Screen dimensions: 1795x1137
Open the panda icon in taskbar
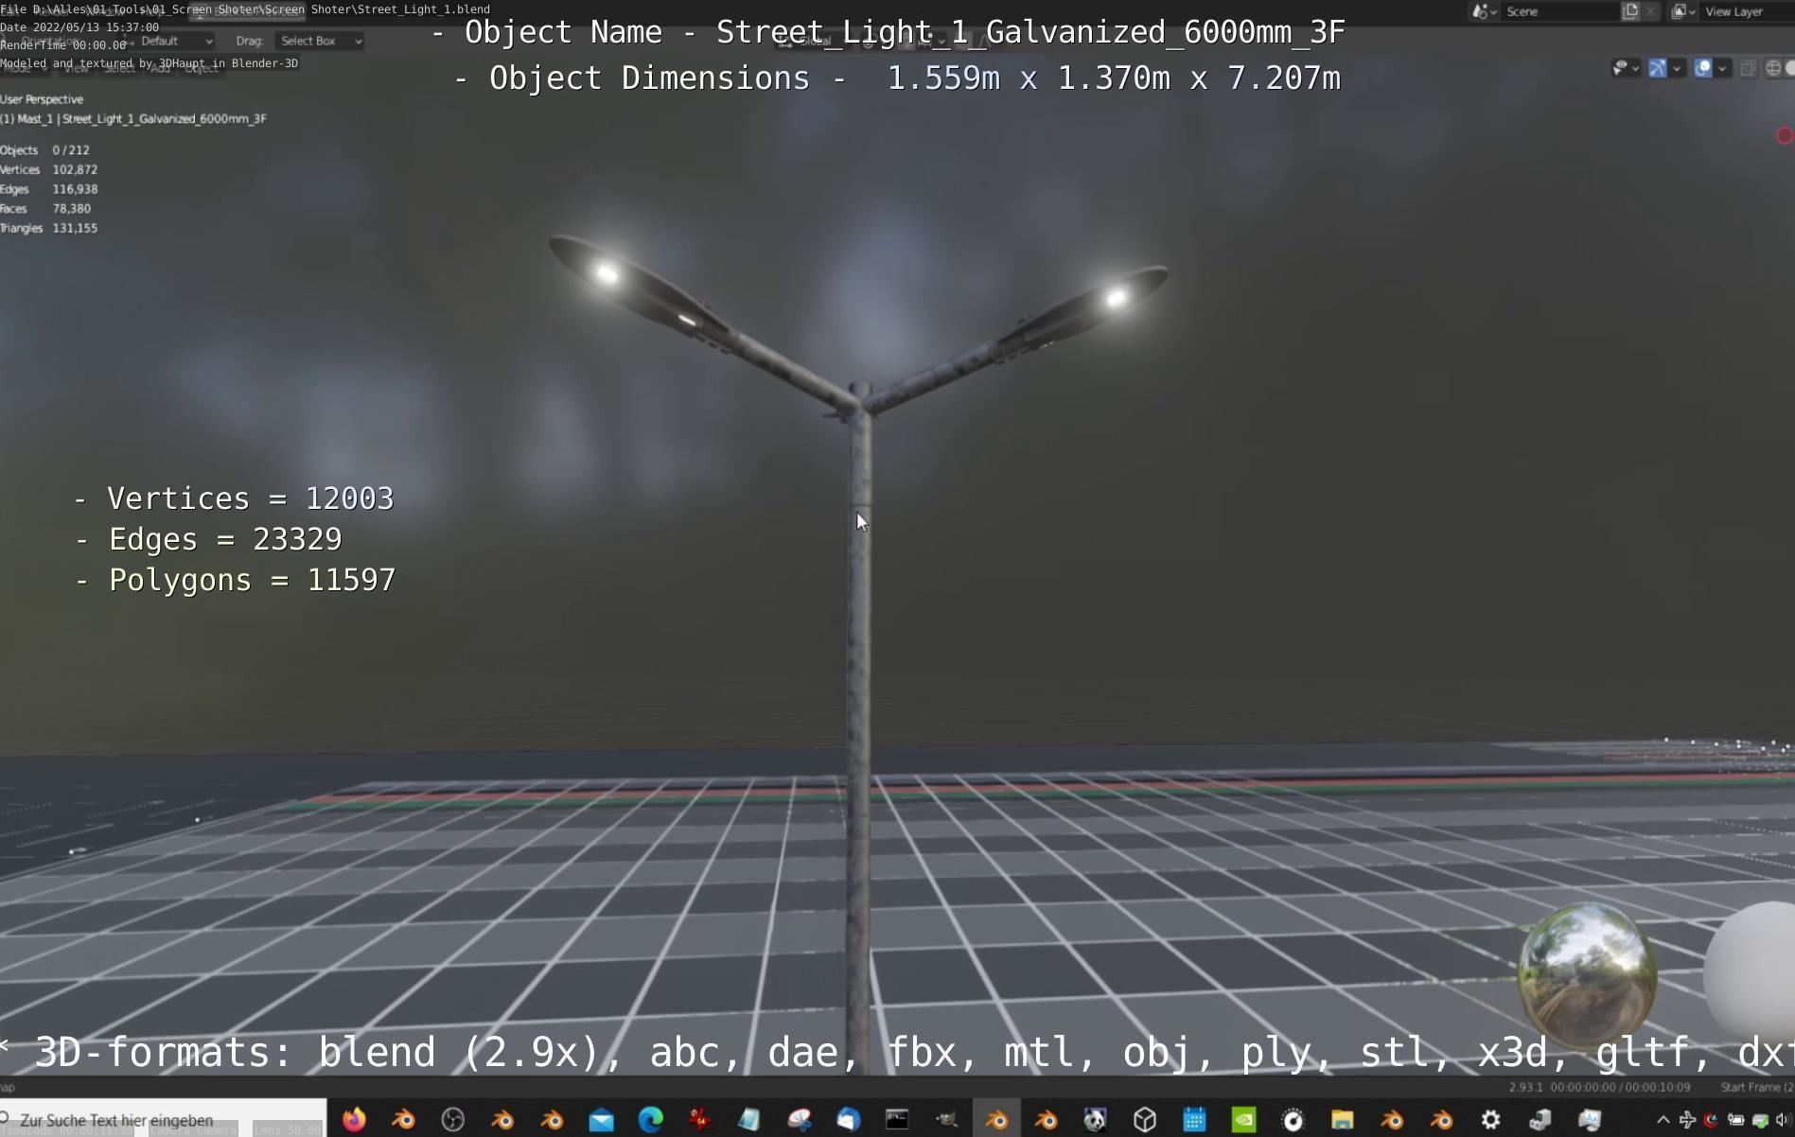1095,1120
